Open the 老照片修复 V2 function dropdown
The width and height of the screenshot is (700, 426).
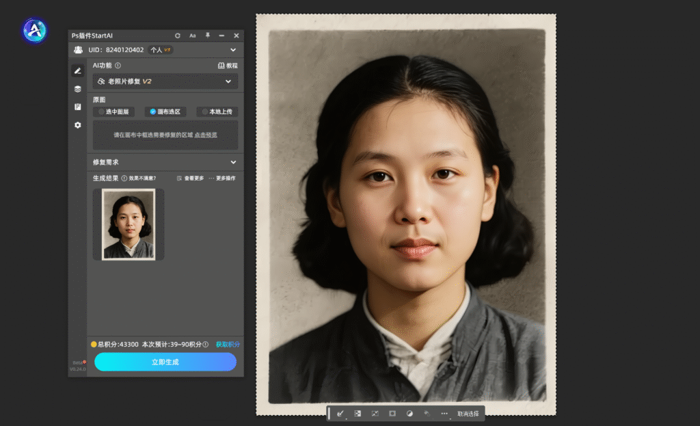(165, 81)
